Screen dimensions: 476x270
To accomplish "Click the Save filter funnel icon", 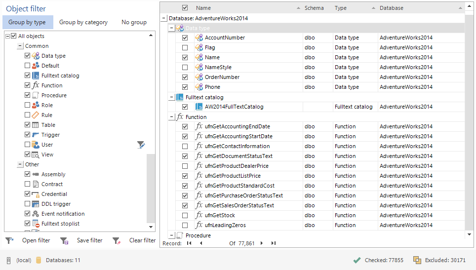I will (x=64, y=240).
